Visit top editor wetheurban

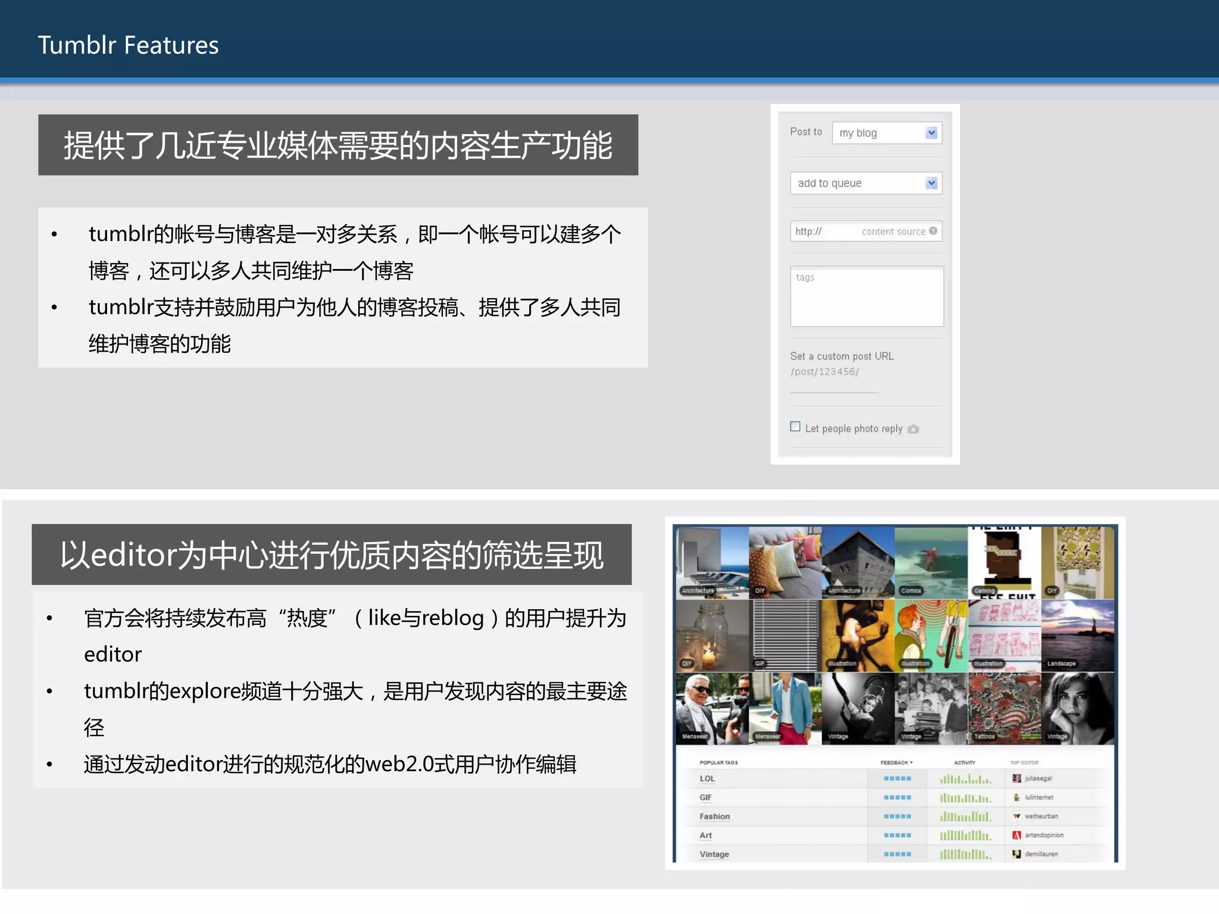pos(1041,816)
